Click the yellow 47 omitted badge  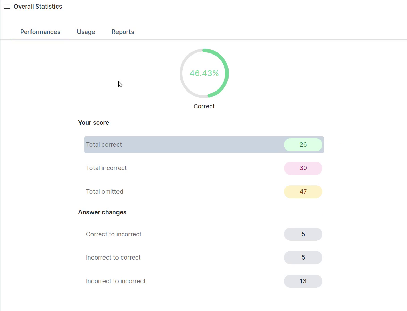tap(303, 192)
